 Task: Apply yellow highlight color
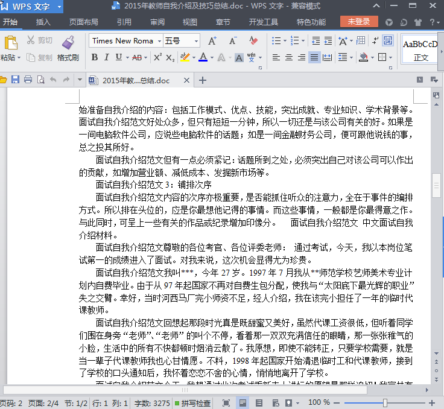(x=185, y=57)
